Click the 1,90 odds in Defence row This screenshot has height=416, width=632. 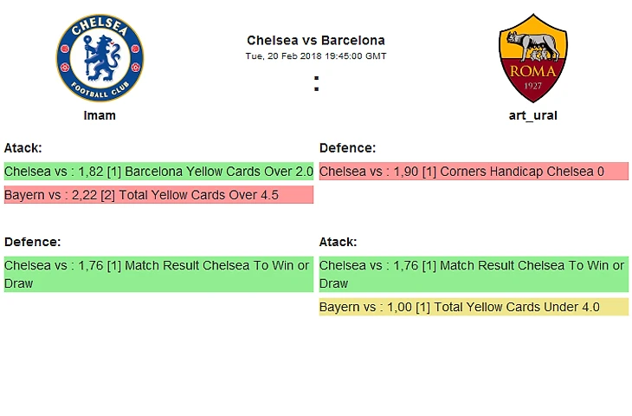[406, 172]
